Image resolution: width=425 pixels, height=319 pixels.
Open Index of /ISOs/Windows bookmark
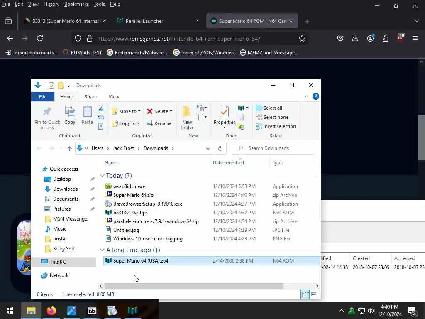point(204,53)
